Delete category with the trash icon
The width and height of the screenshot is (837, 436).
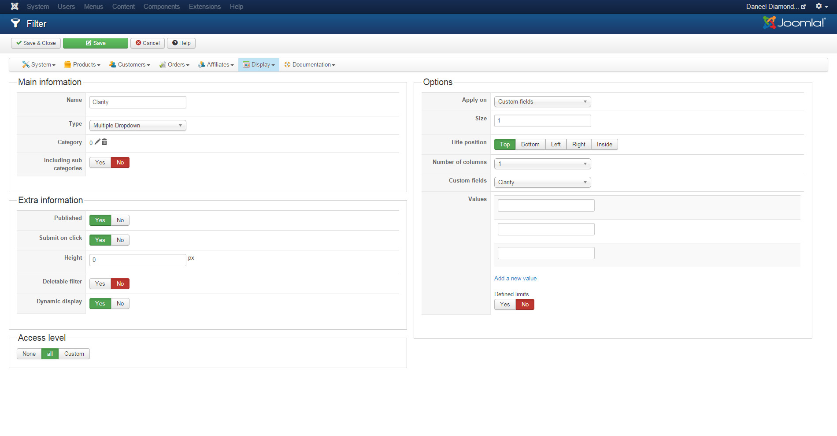point(104,142)
